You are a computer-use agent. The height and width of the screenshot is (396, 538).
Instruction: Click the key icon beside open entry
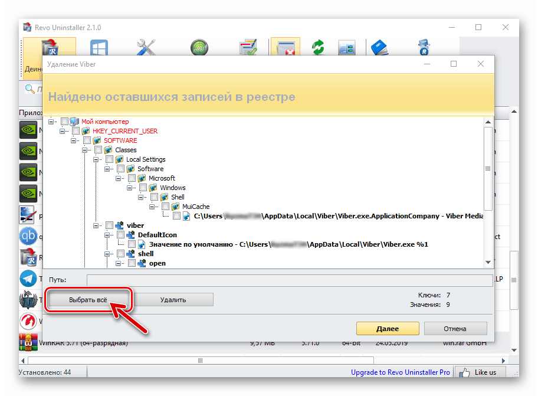142,263
